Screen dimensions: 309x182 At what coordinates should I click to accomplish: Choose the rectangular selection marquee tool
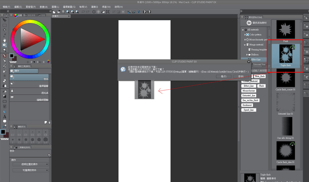pyautogui.click(x=5, y=25)
